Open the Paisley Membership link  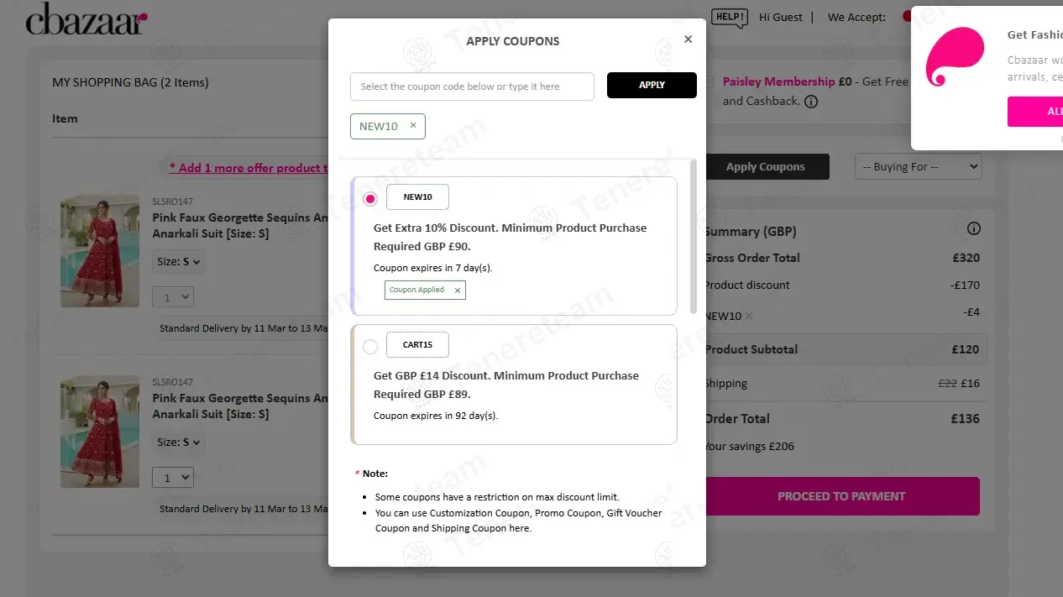pos(778,81)
